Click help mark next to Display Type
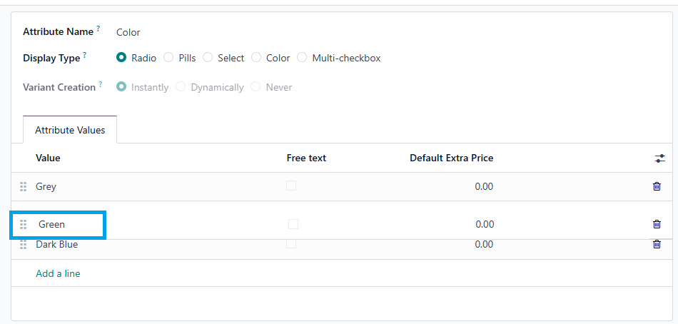The width and height of the screenshot is (678, 324). [85, 55]
